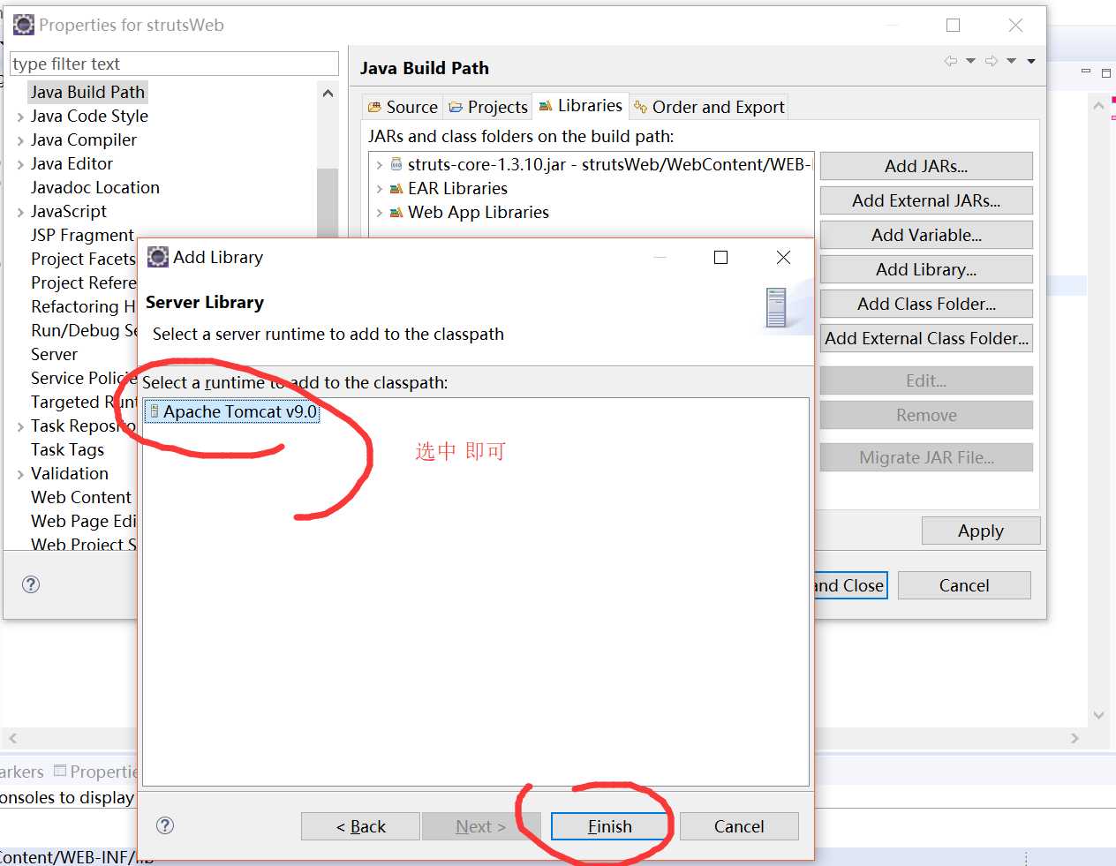Click Add Variable... button
The width and height of the screenshot is (1116, 866).
click(x=926, y=235)
